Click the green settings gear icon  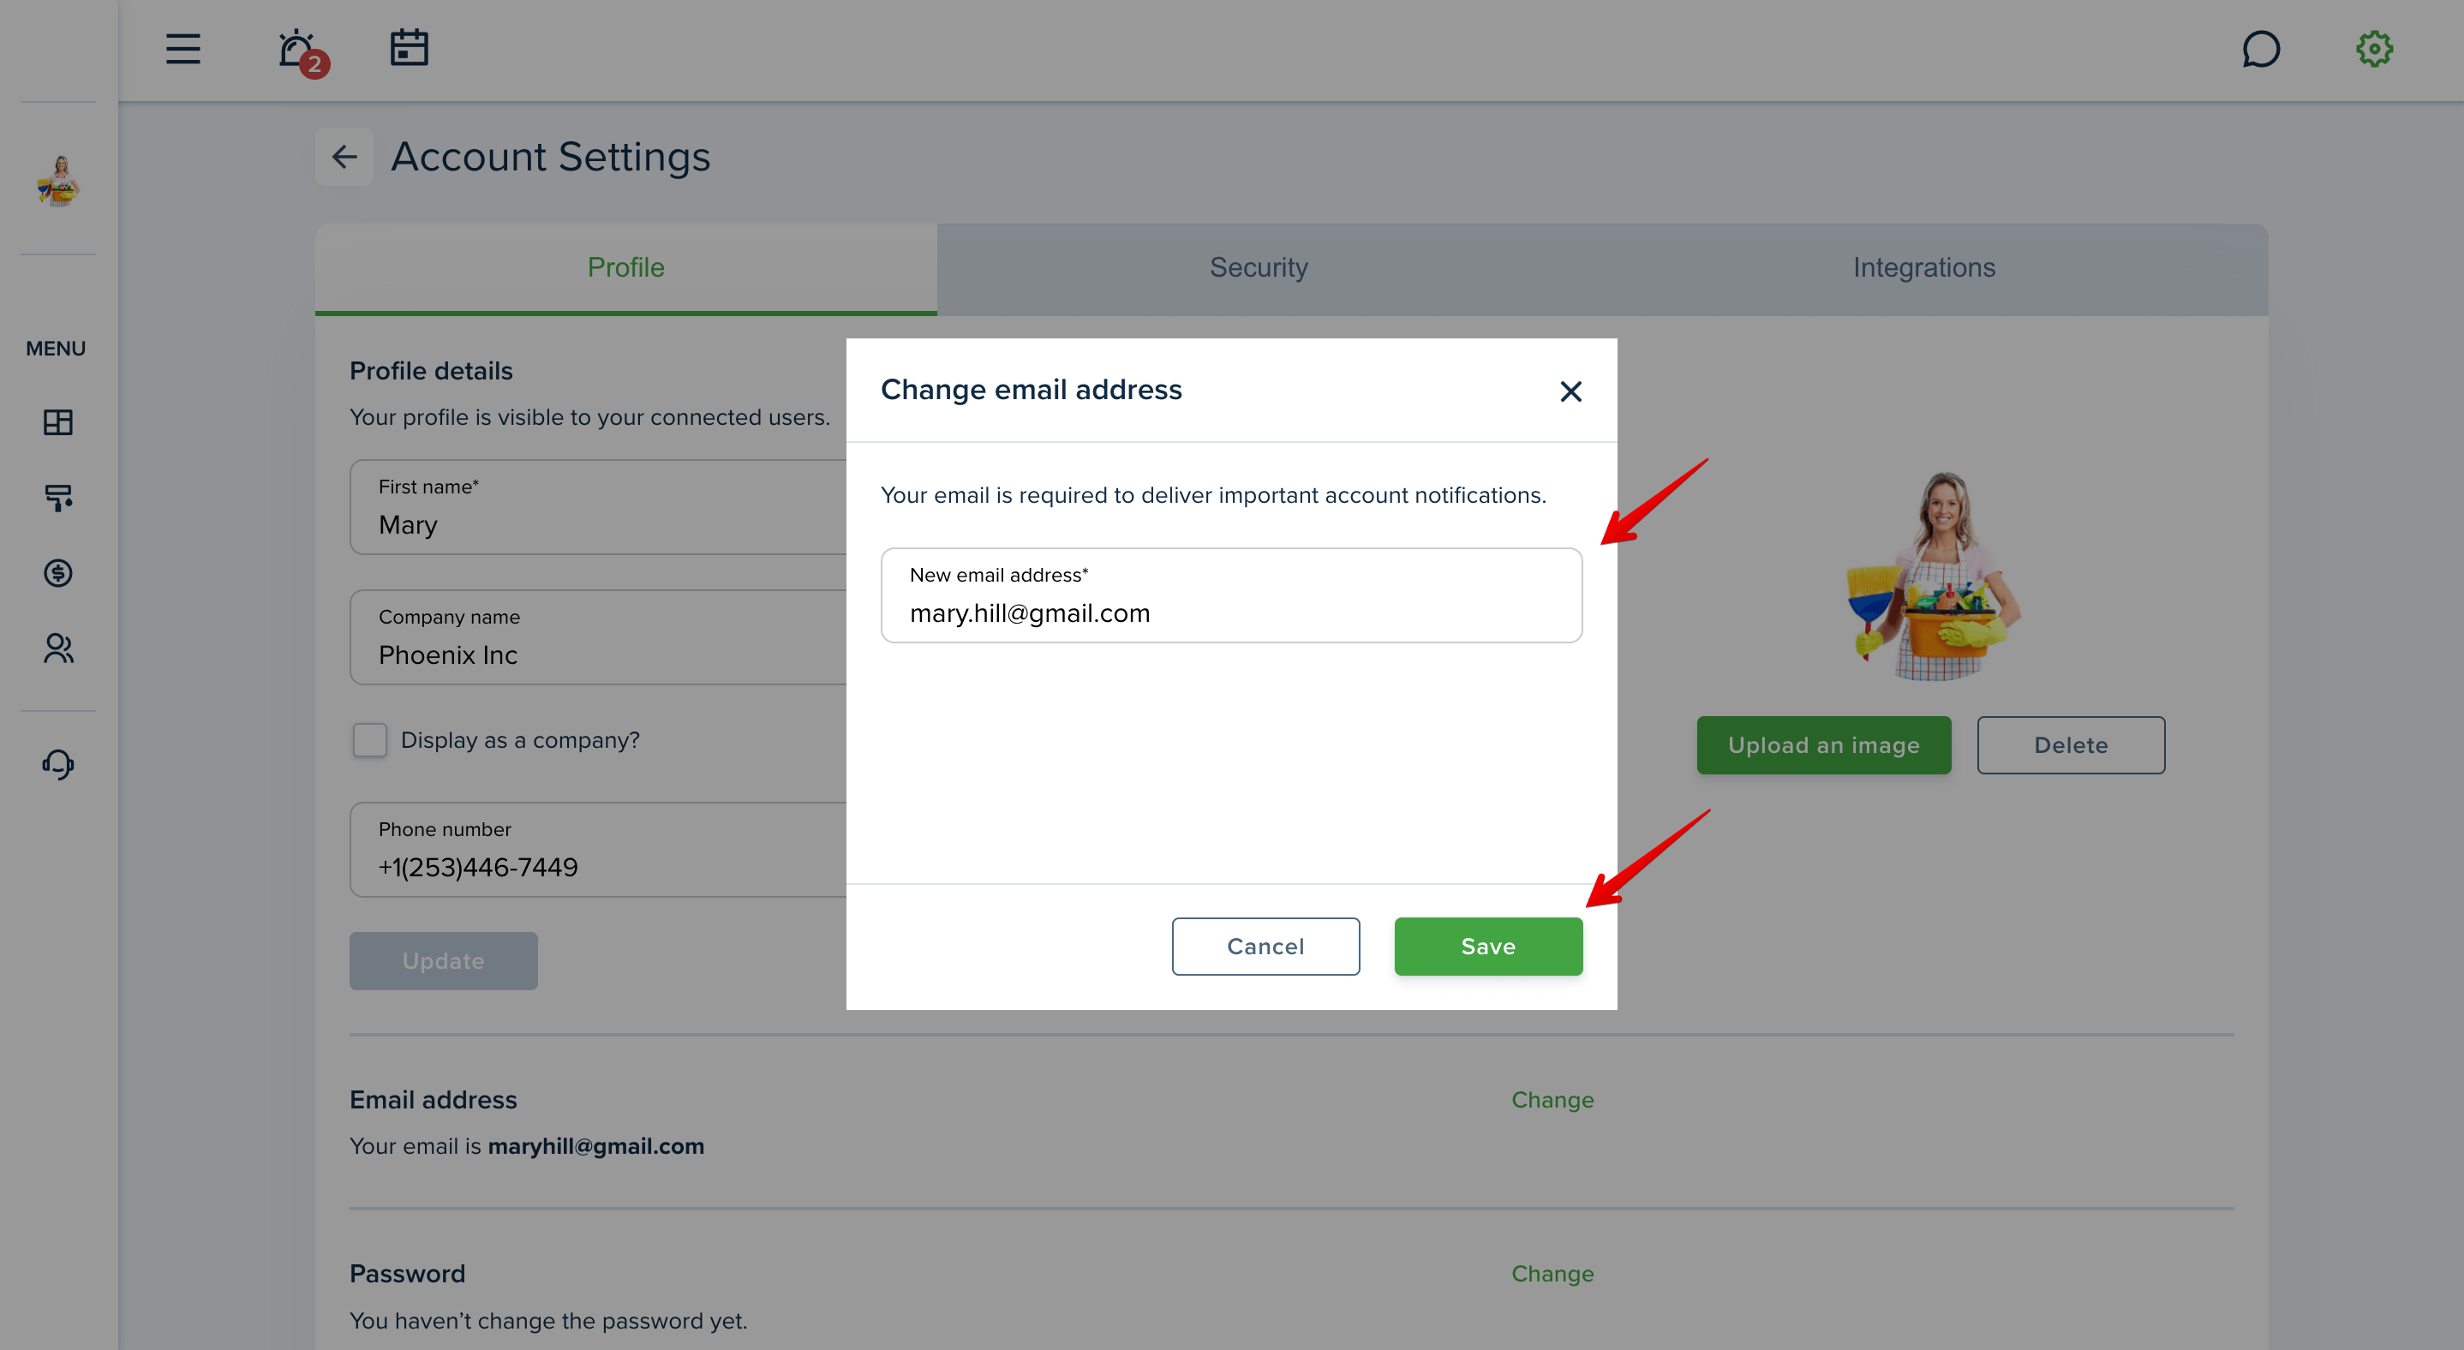(2374, 49)
